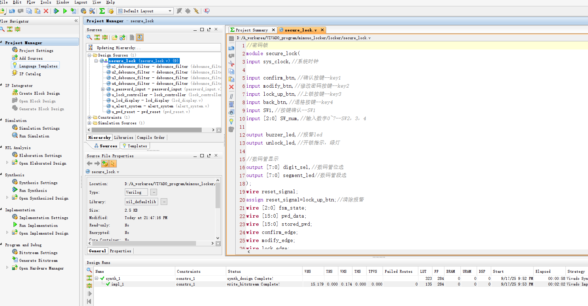Click the Sigma project summary toolbar icon
The width and height of the screenshot is (588, 306).
pyautogui.click(x=102, y=11)
